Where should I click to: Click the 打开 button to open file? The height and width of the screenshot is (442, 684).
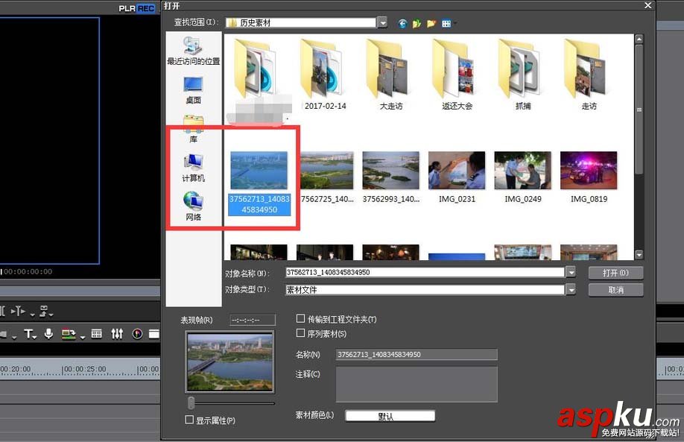615,272
